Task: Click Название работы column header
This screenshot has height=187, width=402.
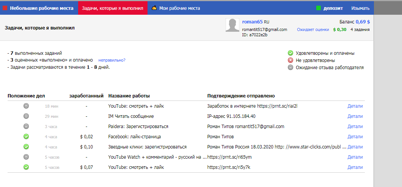Action: coord(129,96)
